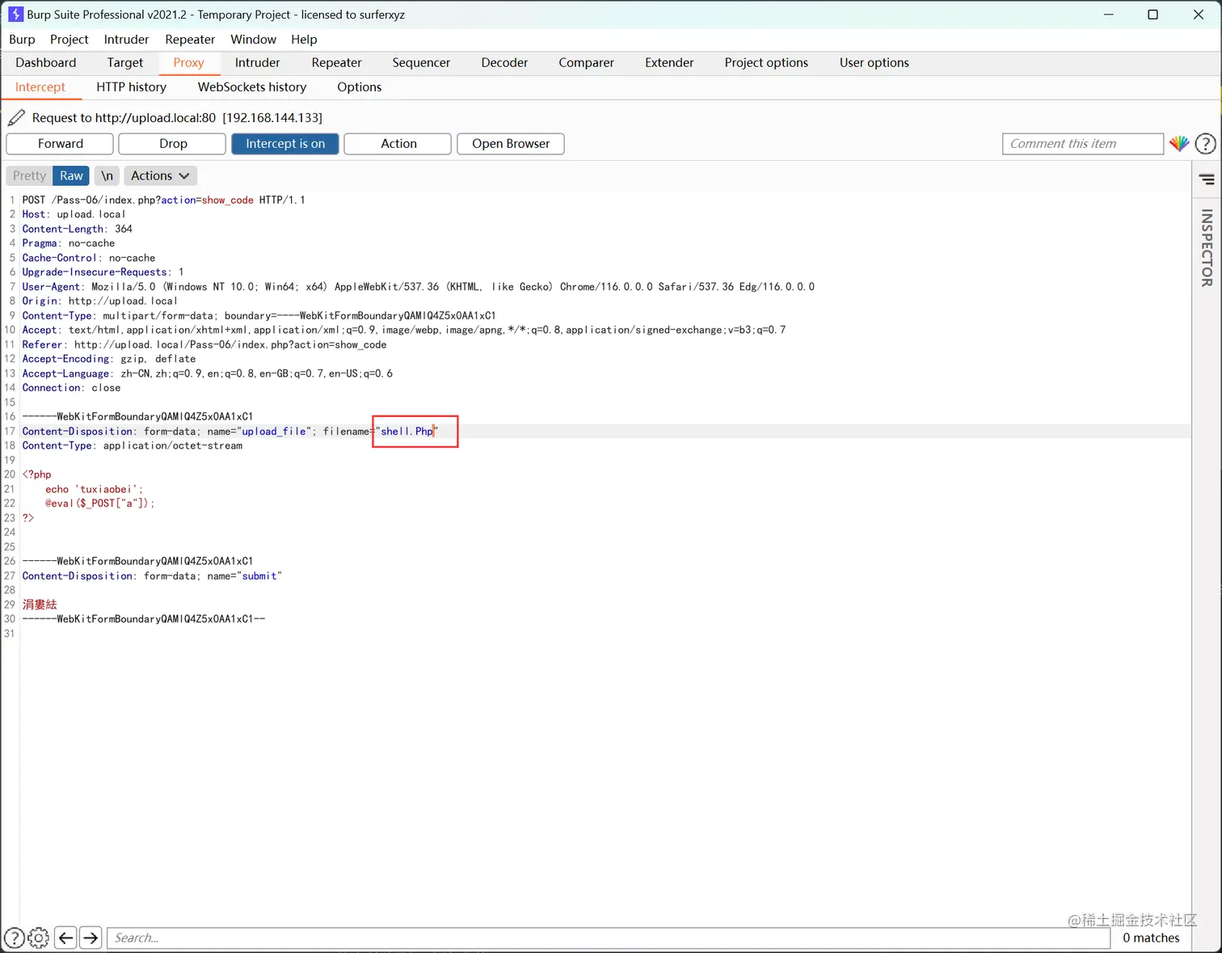Open the Project options tab
Screen dimensions: 1222x953
click(766, 63)
